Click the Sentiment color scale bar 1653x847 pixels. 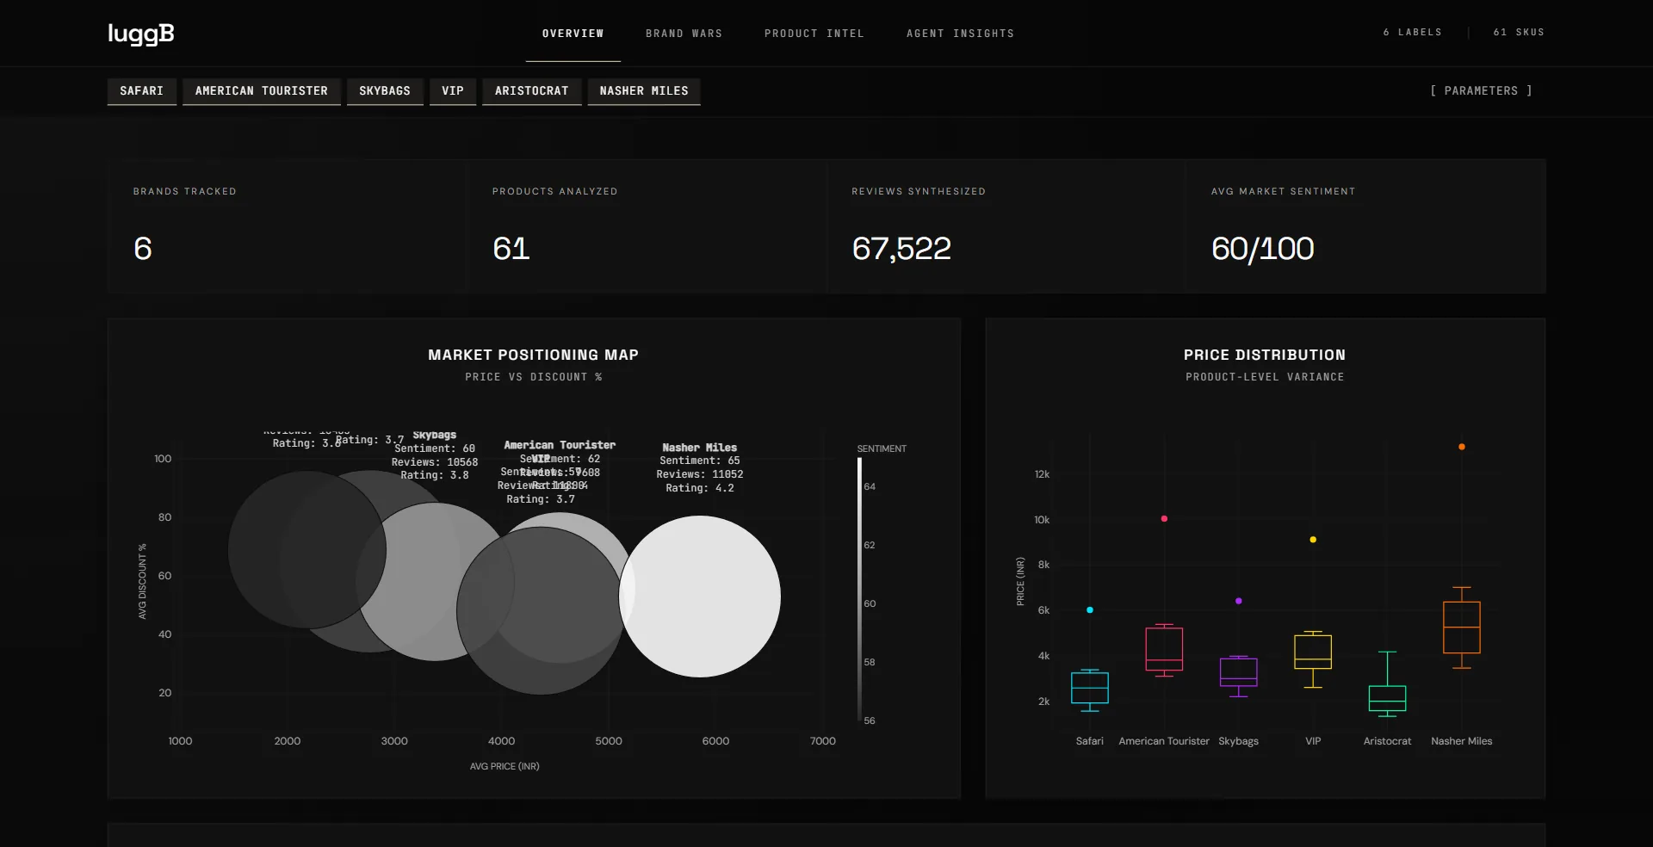pos(859,589)
